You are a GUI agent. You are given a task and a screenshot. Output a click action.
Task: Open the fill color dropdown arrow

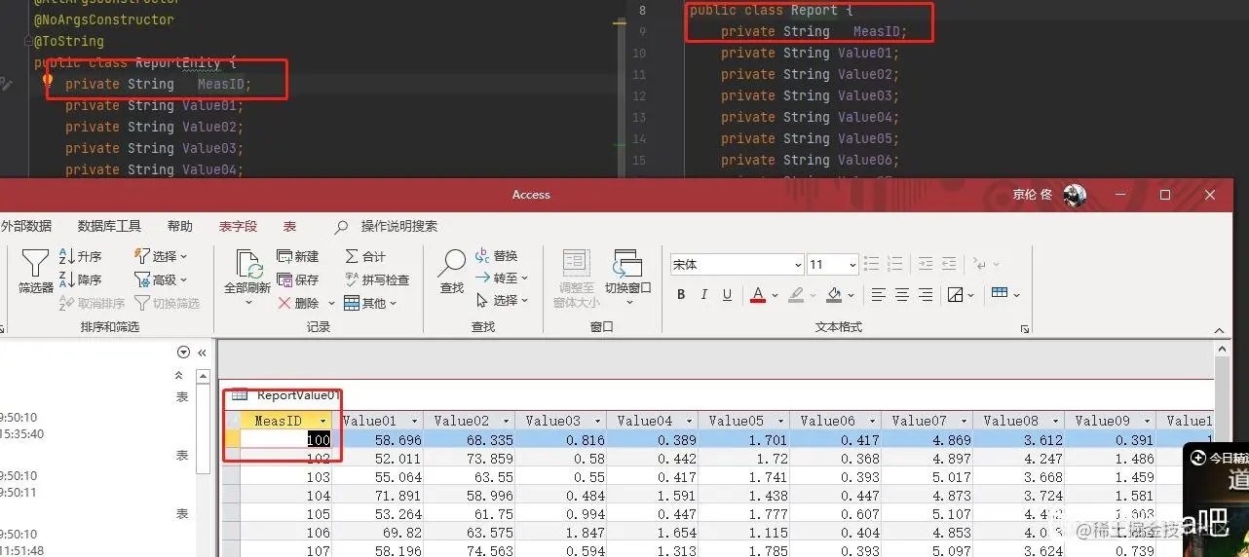click(x=850, y=295)
